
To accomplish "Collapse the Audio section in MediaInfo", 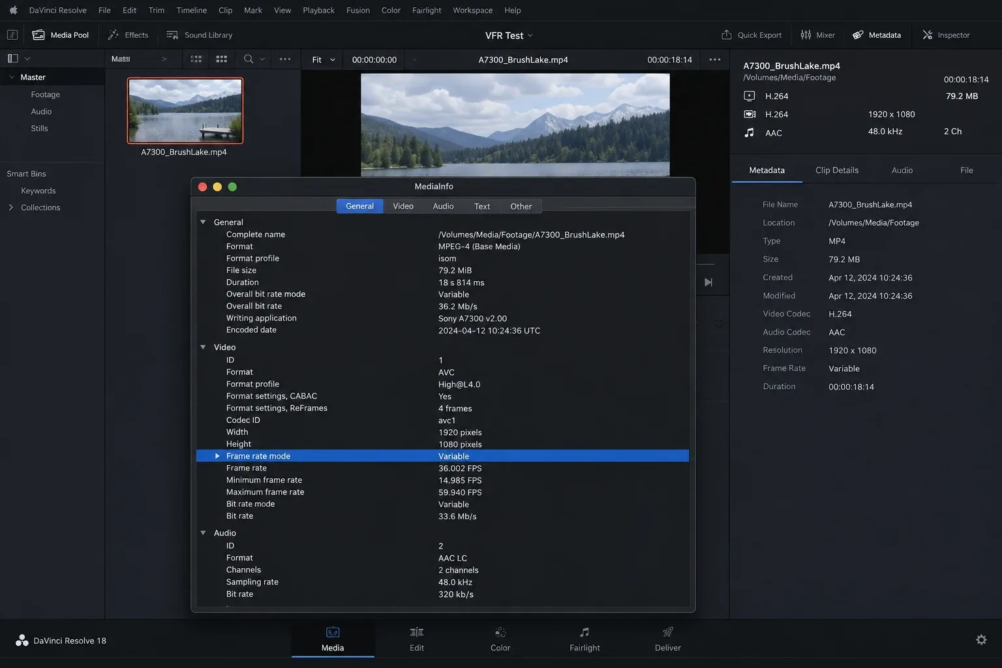I will (x=203, y=533).
